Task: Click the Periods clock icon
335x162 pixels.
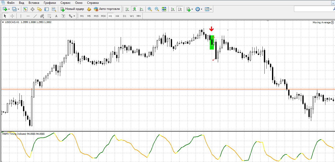Action: [x=198, y=9]
